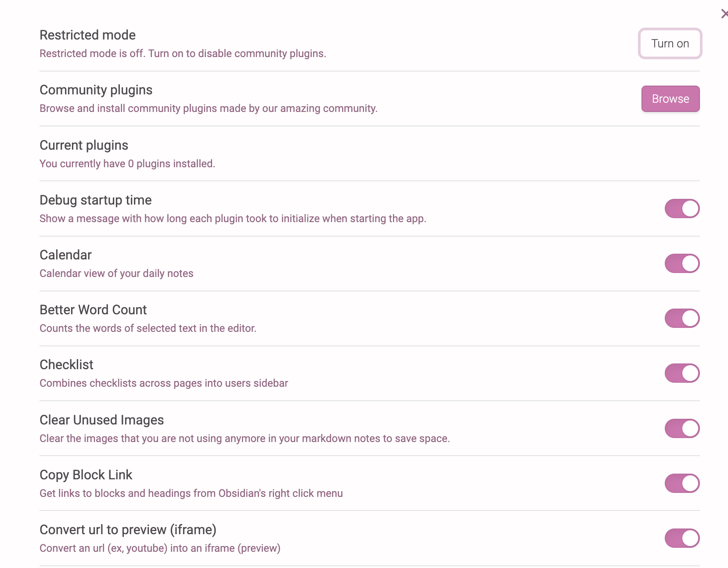Turn on Restricted mode
Viewport: 728px width, 568px height.
pyautogui.click(x=670, y=43)
